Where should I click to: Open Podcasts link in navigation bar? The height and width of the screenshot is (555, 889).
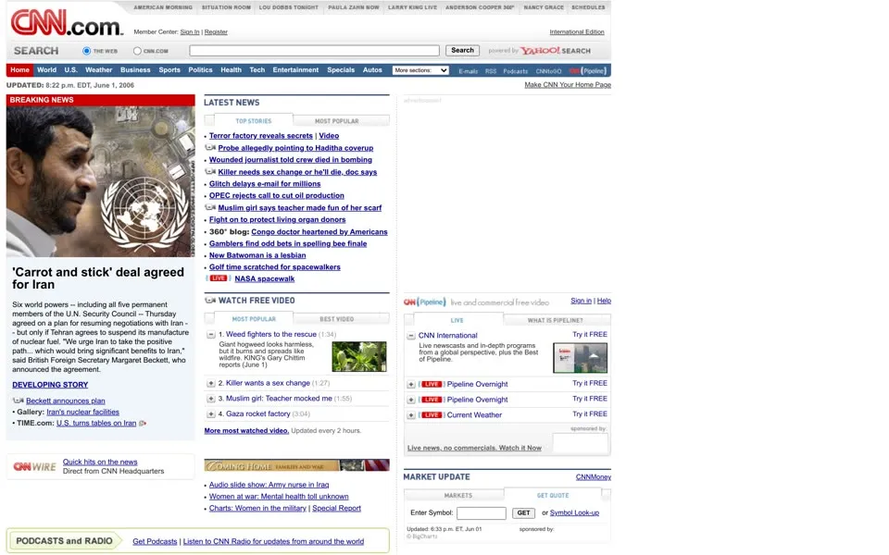tap(516, 71)
